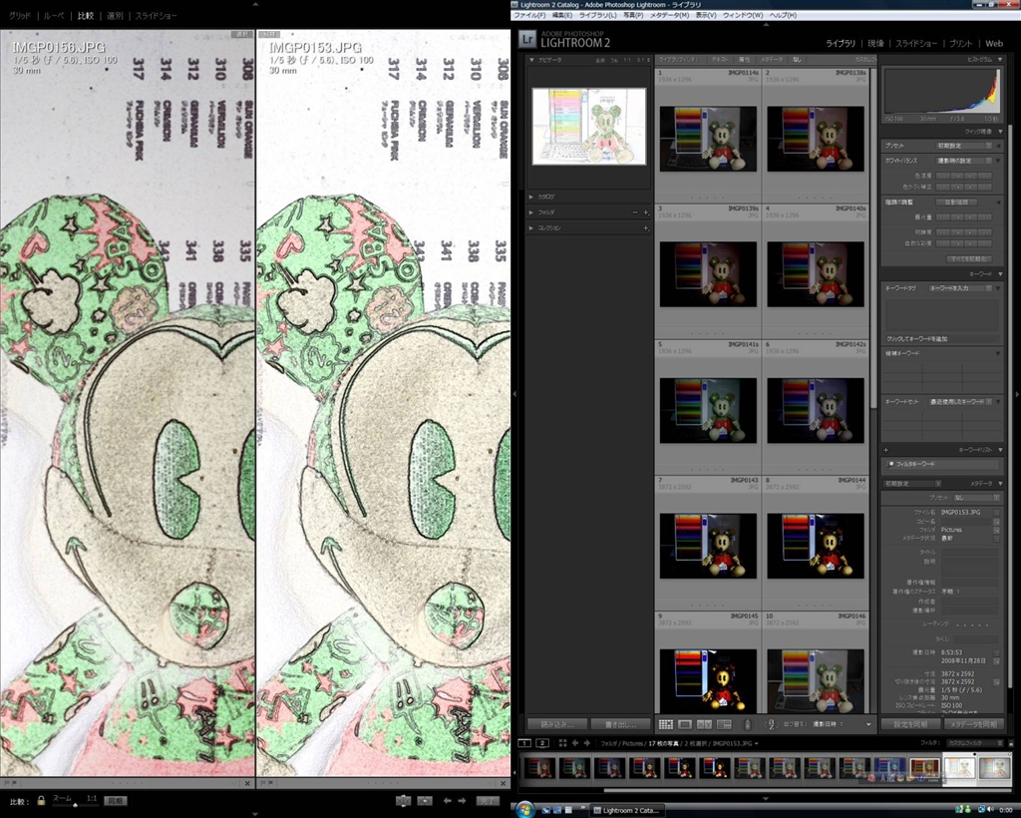Image resolution: width=1021 pixels, height=818 pixels.
Task: Open the カスタムフィルタ filter dropdown
Action: (x=975, y=742)
